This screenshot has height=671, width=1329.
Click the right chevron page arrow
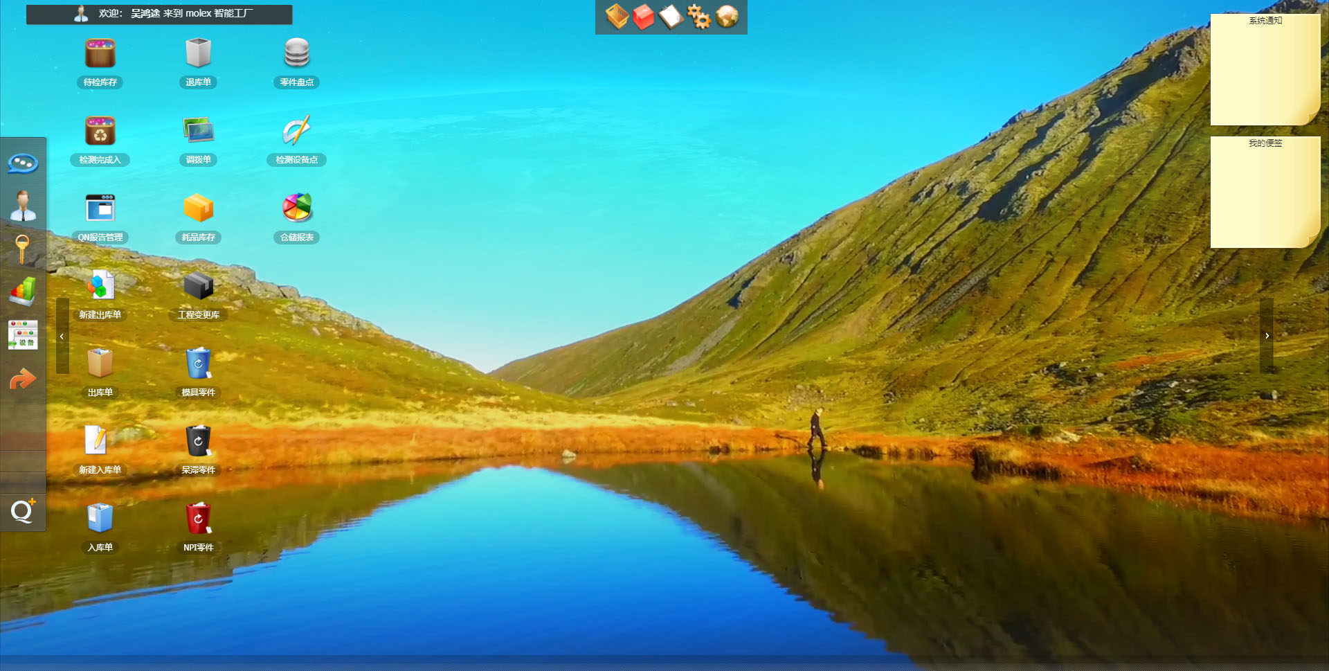coord(1267,336)
